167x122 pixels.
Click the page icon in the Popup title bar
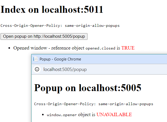click(x=35, y=59)
